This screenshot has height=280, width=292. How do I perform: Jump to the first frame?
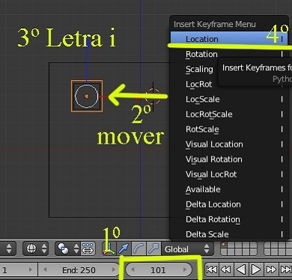click(211, 270)
